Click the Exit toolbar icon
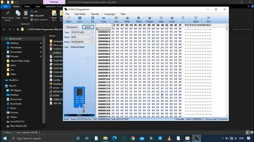This screenshot has width=254, height=142. coord(208,19)
